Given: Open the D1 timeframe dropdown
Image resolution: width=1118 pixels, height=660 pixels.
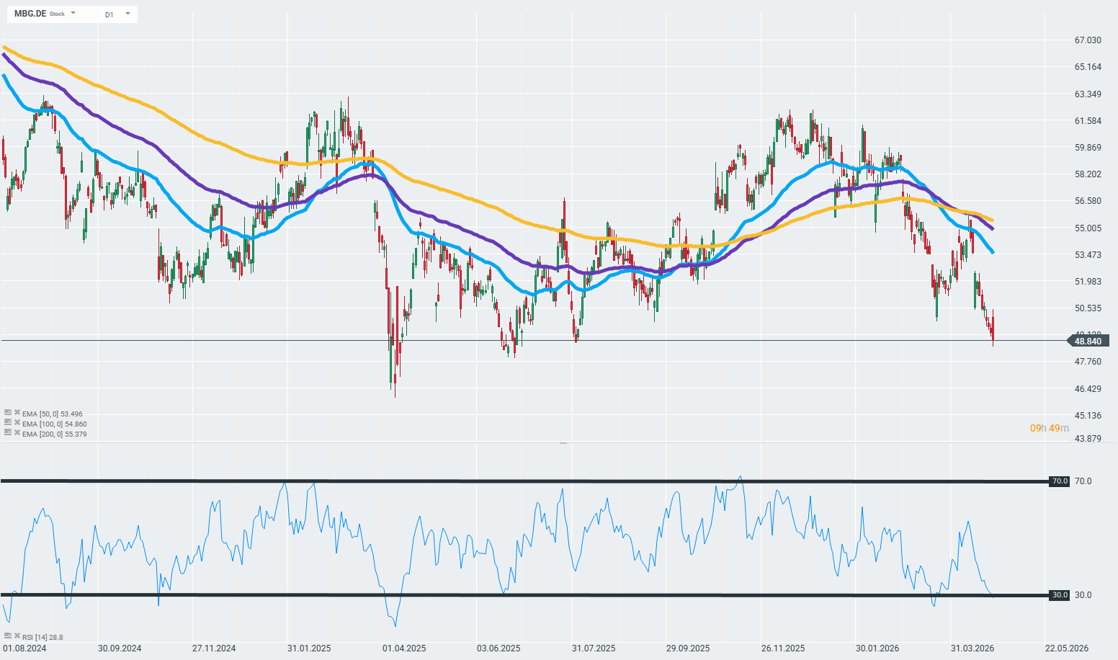Looking at the screenshot, I should [128, 13].
